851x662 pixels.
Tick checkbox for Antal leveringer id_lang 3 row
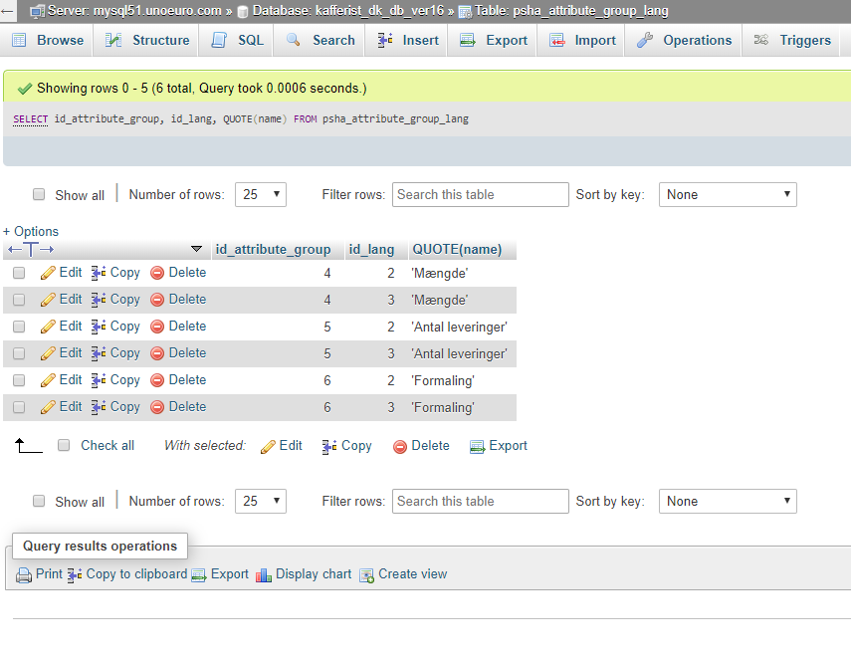[x=19, y=353]
